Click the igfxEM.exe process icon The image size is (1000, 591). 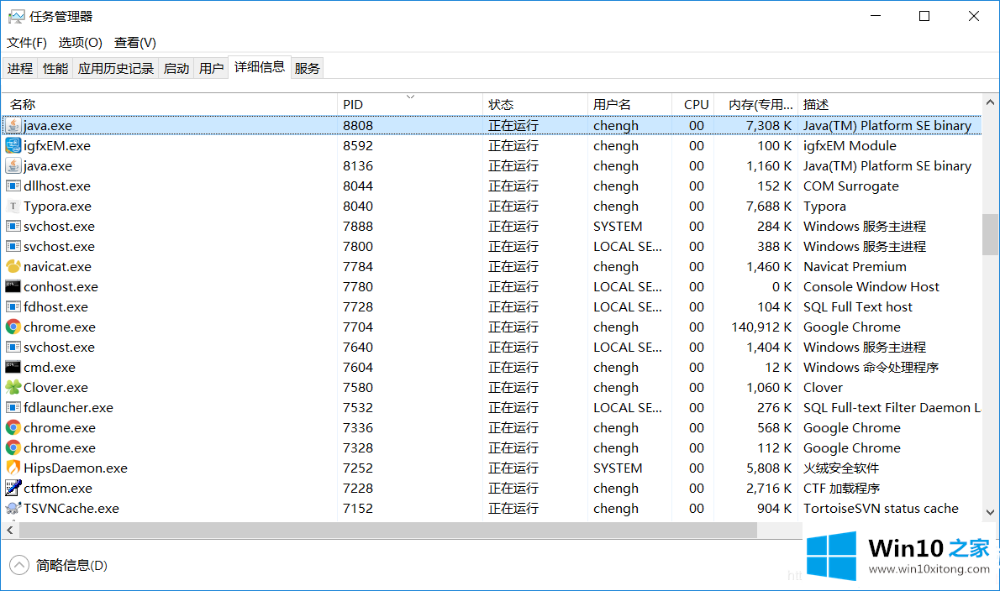click(13, 146)
